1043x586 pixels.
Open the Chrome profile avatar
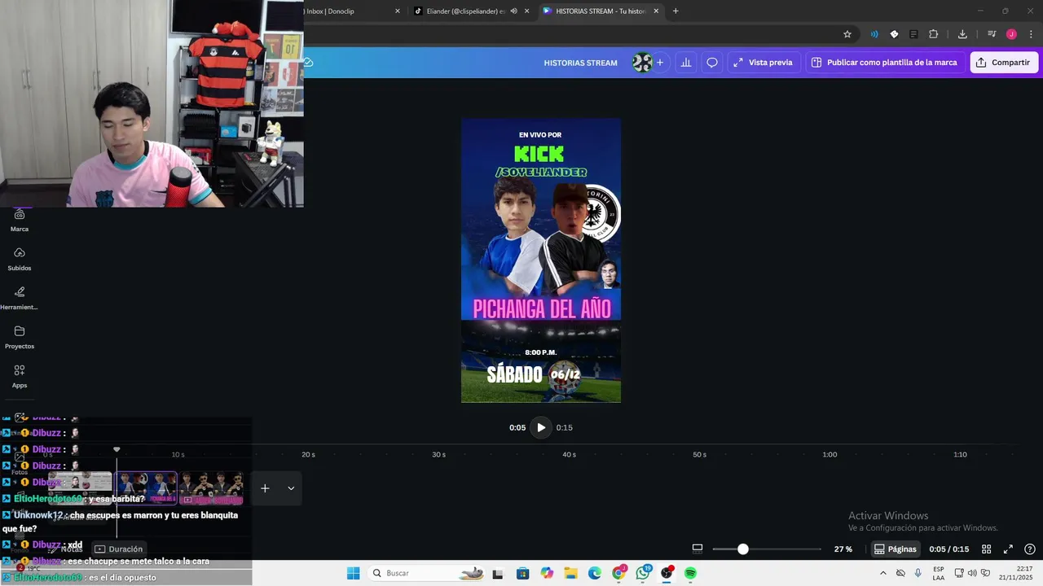point(1011,34)
